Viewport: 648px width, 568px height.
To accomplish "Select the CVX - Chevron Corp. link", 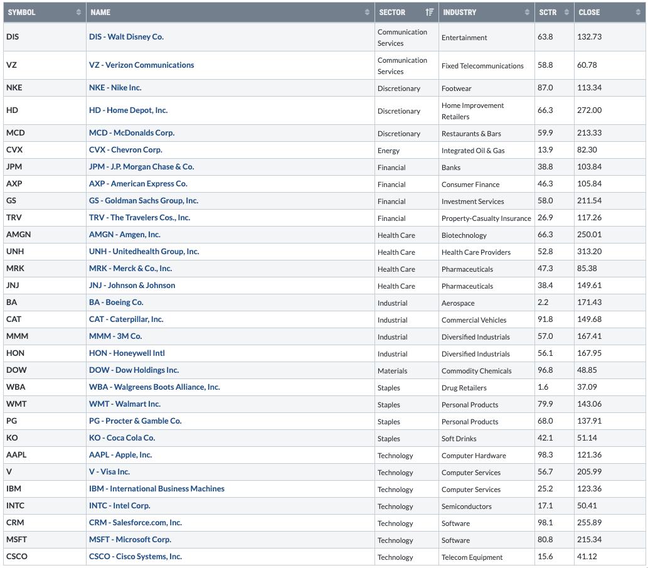I will tap(125, 150).
